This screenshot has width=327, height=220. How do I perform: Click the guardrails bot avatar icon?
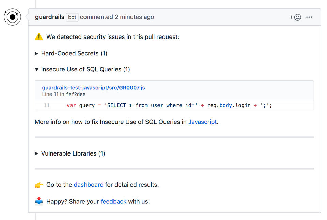tap(13, 17)
